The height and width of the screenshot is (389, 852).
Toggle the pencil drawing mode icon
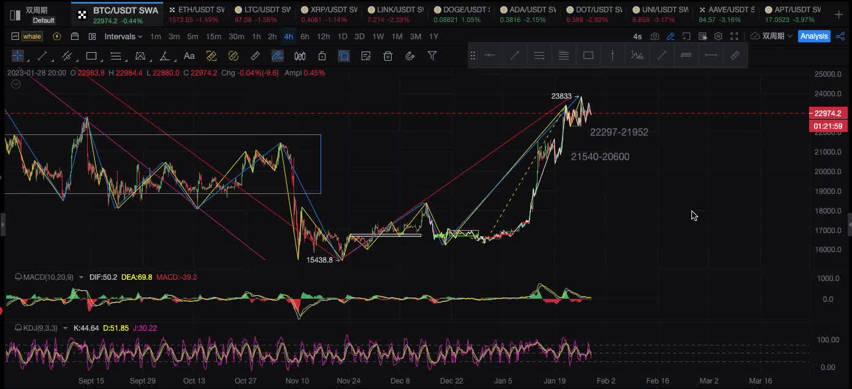(x=671, y=37)
